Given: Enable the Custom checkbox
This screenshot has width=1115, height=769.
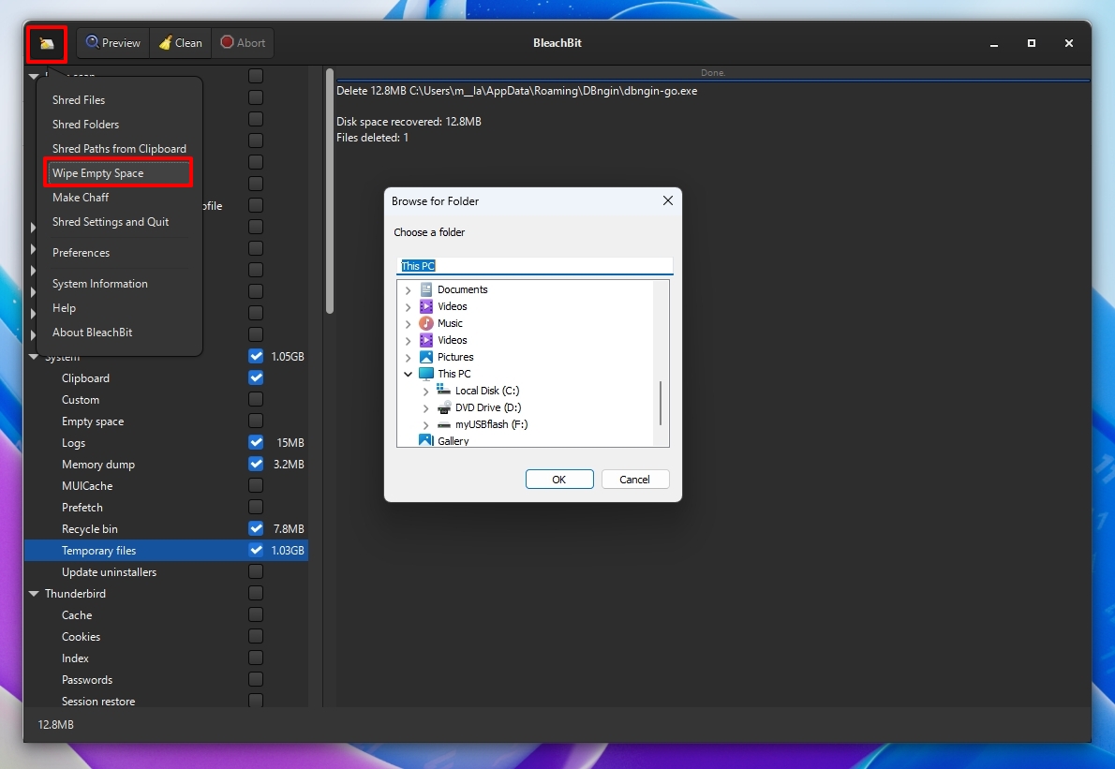Looking at the screenshot, I should coord(256,399).
